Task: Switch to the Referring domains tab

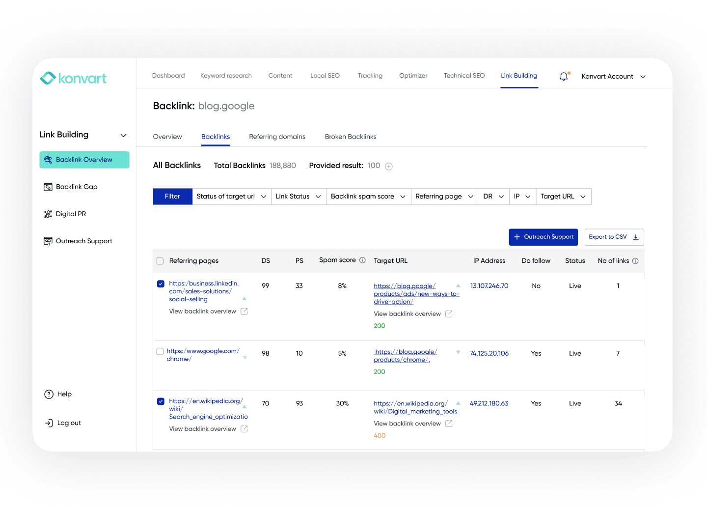Action: (x=277, y=137)
